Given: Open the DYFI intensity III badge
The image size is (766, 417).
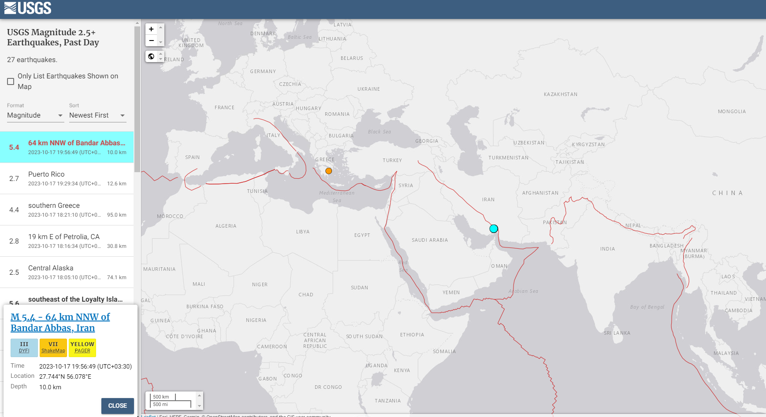Looking at the screenshot, I should (x=24, y=347).
